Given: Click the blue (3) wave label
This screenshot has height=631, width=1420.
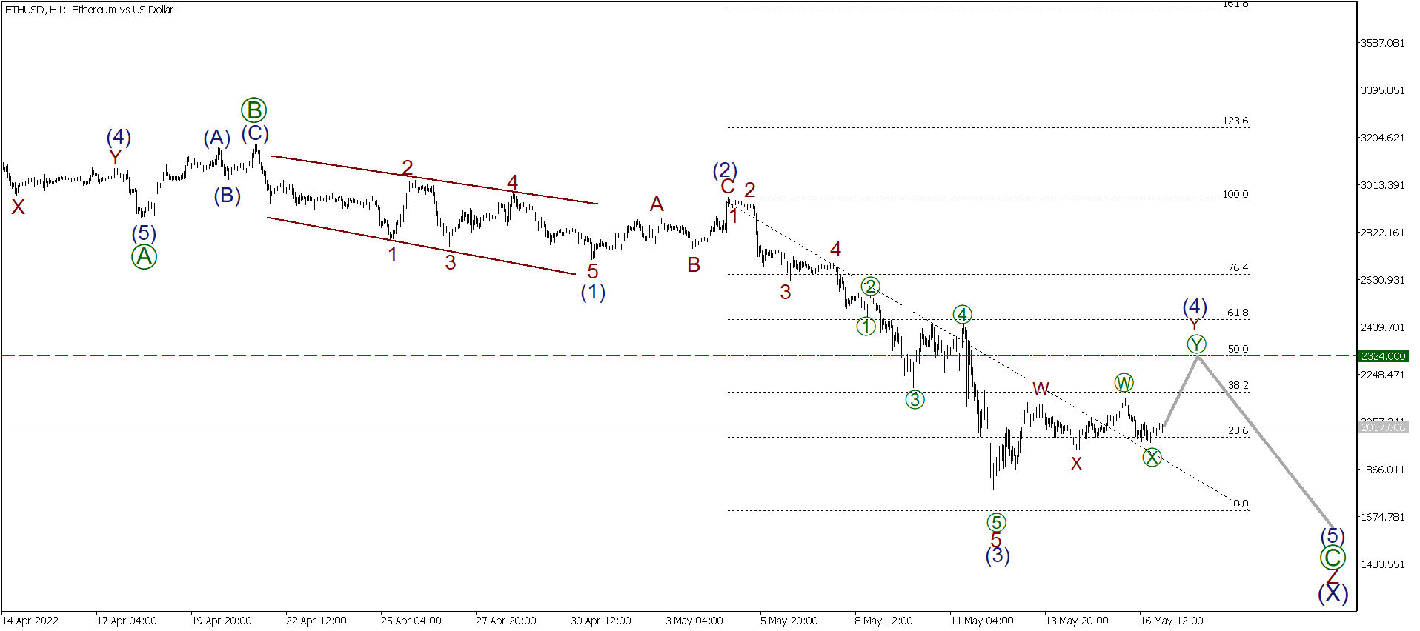Looking at the screenshot, I should [x=998, y=555].
